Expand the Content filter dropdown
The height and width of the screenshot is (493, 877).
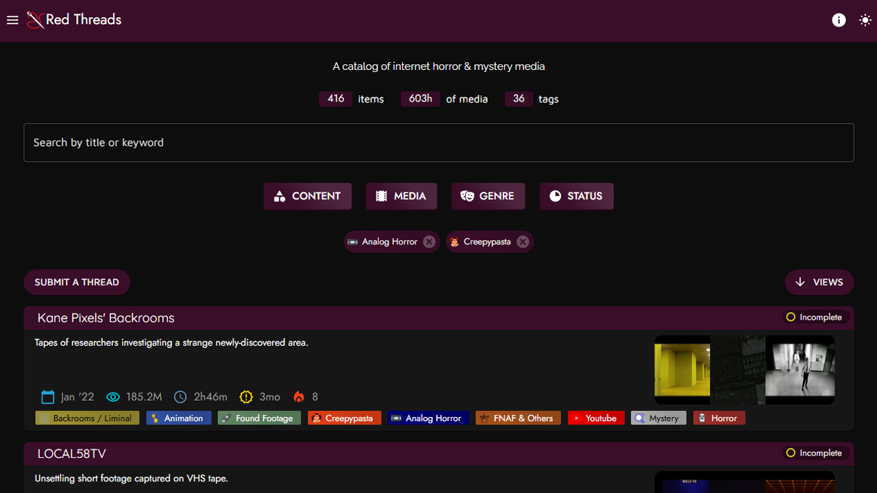[x=308, y=196]
